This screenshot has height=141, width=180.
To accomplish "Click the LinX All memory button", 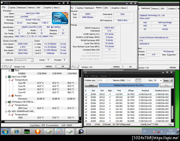I will coord(138,81).
